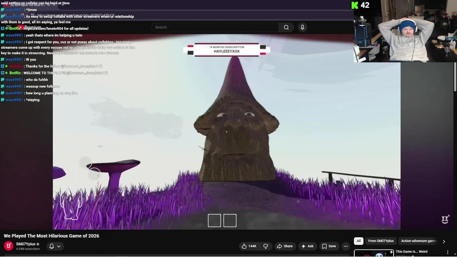
Task: Click chat message 'how long u planning on stay live'
Action: coord(52,93)
